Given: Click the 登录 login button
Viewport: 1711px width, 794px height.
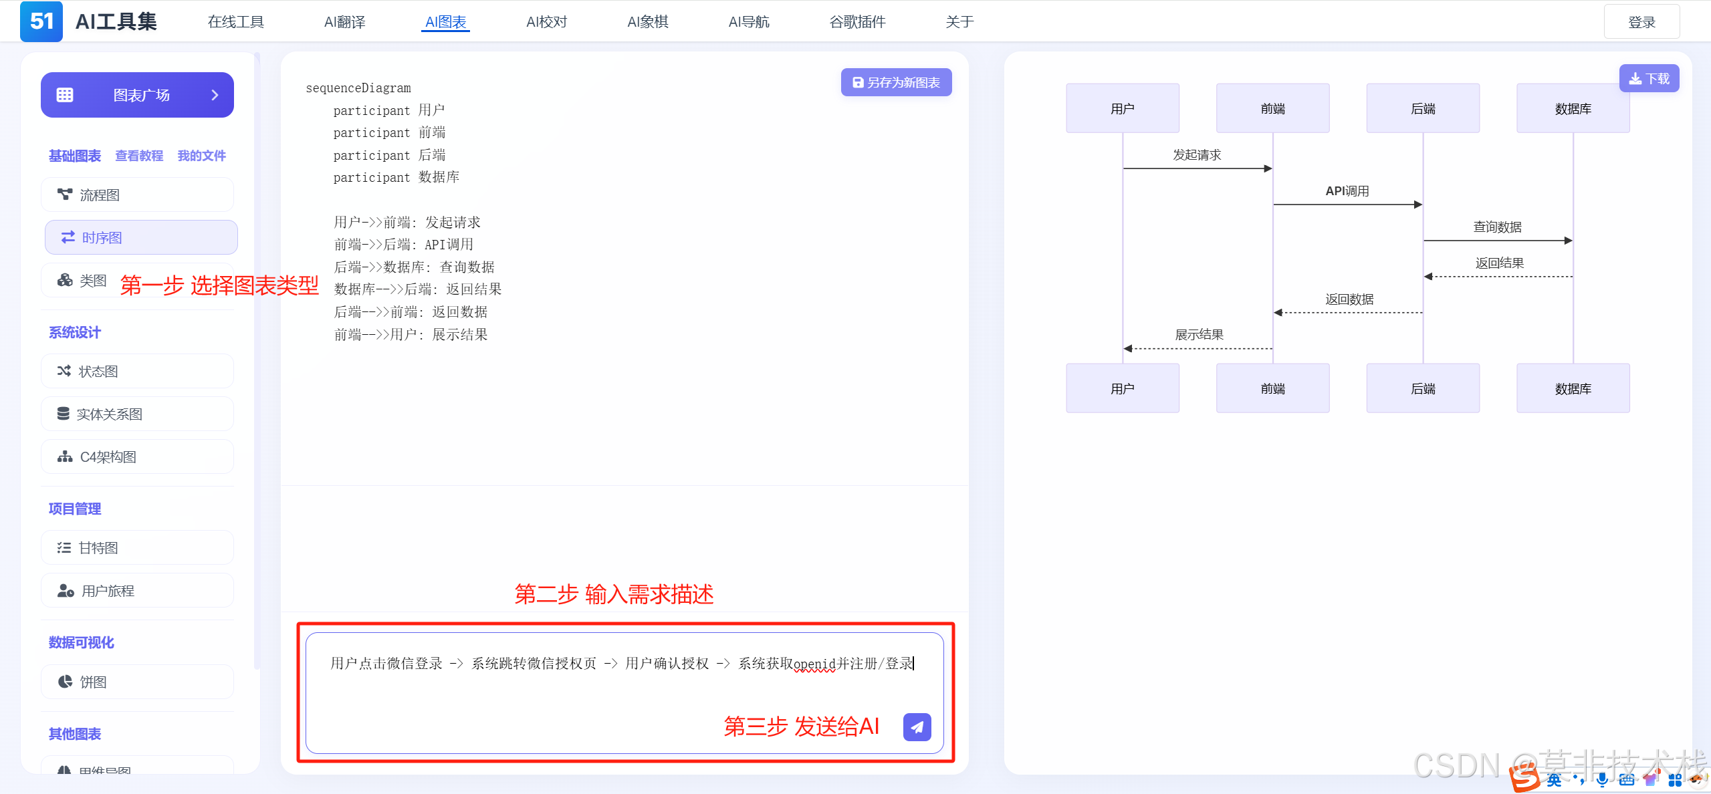Looking at the screenshot, I should pos(1641,22).
